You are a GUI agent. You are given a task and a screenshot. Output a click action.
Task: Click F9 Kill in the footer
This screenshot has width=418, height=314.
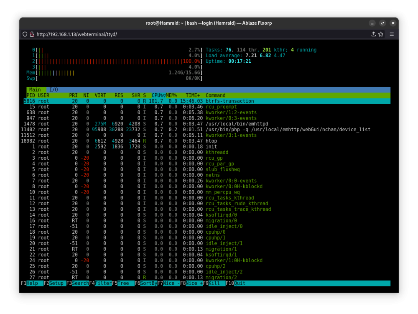coord(214,283)
